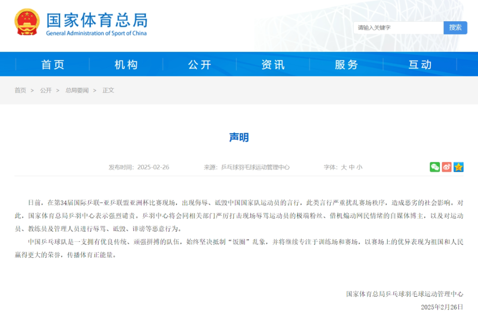Click the yellow star favorite icon
Image resolution: width=478 pixels, height=325 pixels.
click(459, 167)
